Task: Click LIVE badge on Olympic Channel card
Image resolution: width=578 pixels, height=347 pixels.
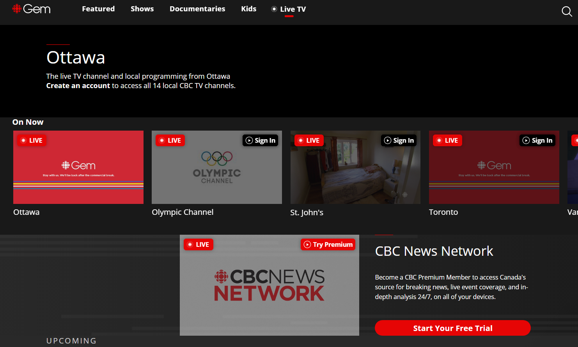Action: point(170,140)
